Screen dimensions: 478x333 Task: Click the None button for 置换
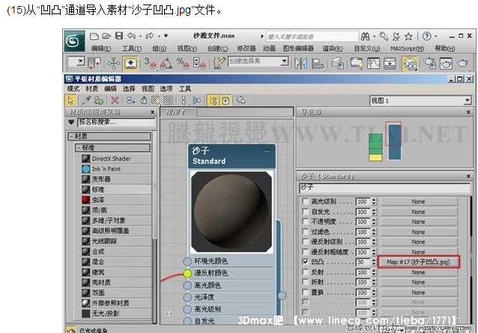[418, 292]
